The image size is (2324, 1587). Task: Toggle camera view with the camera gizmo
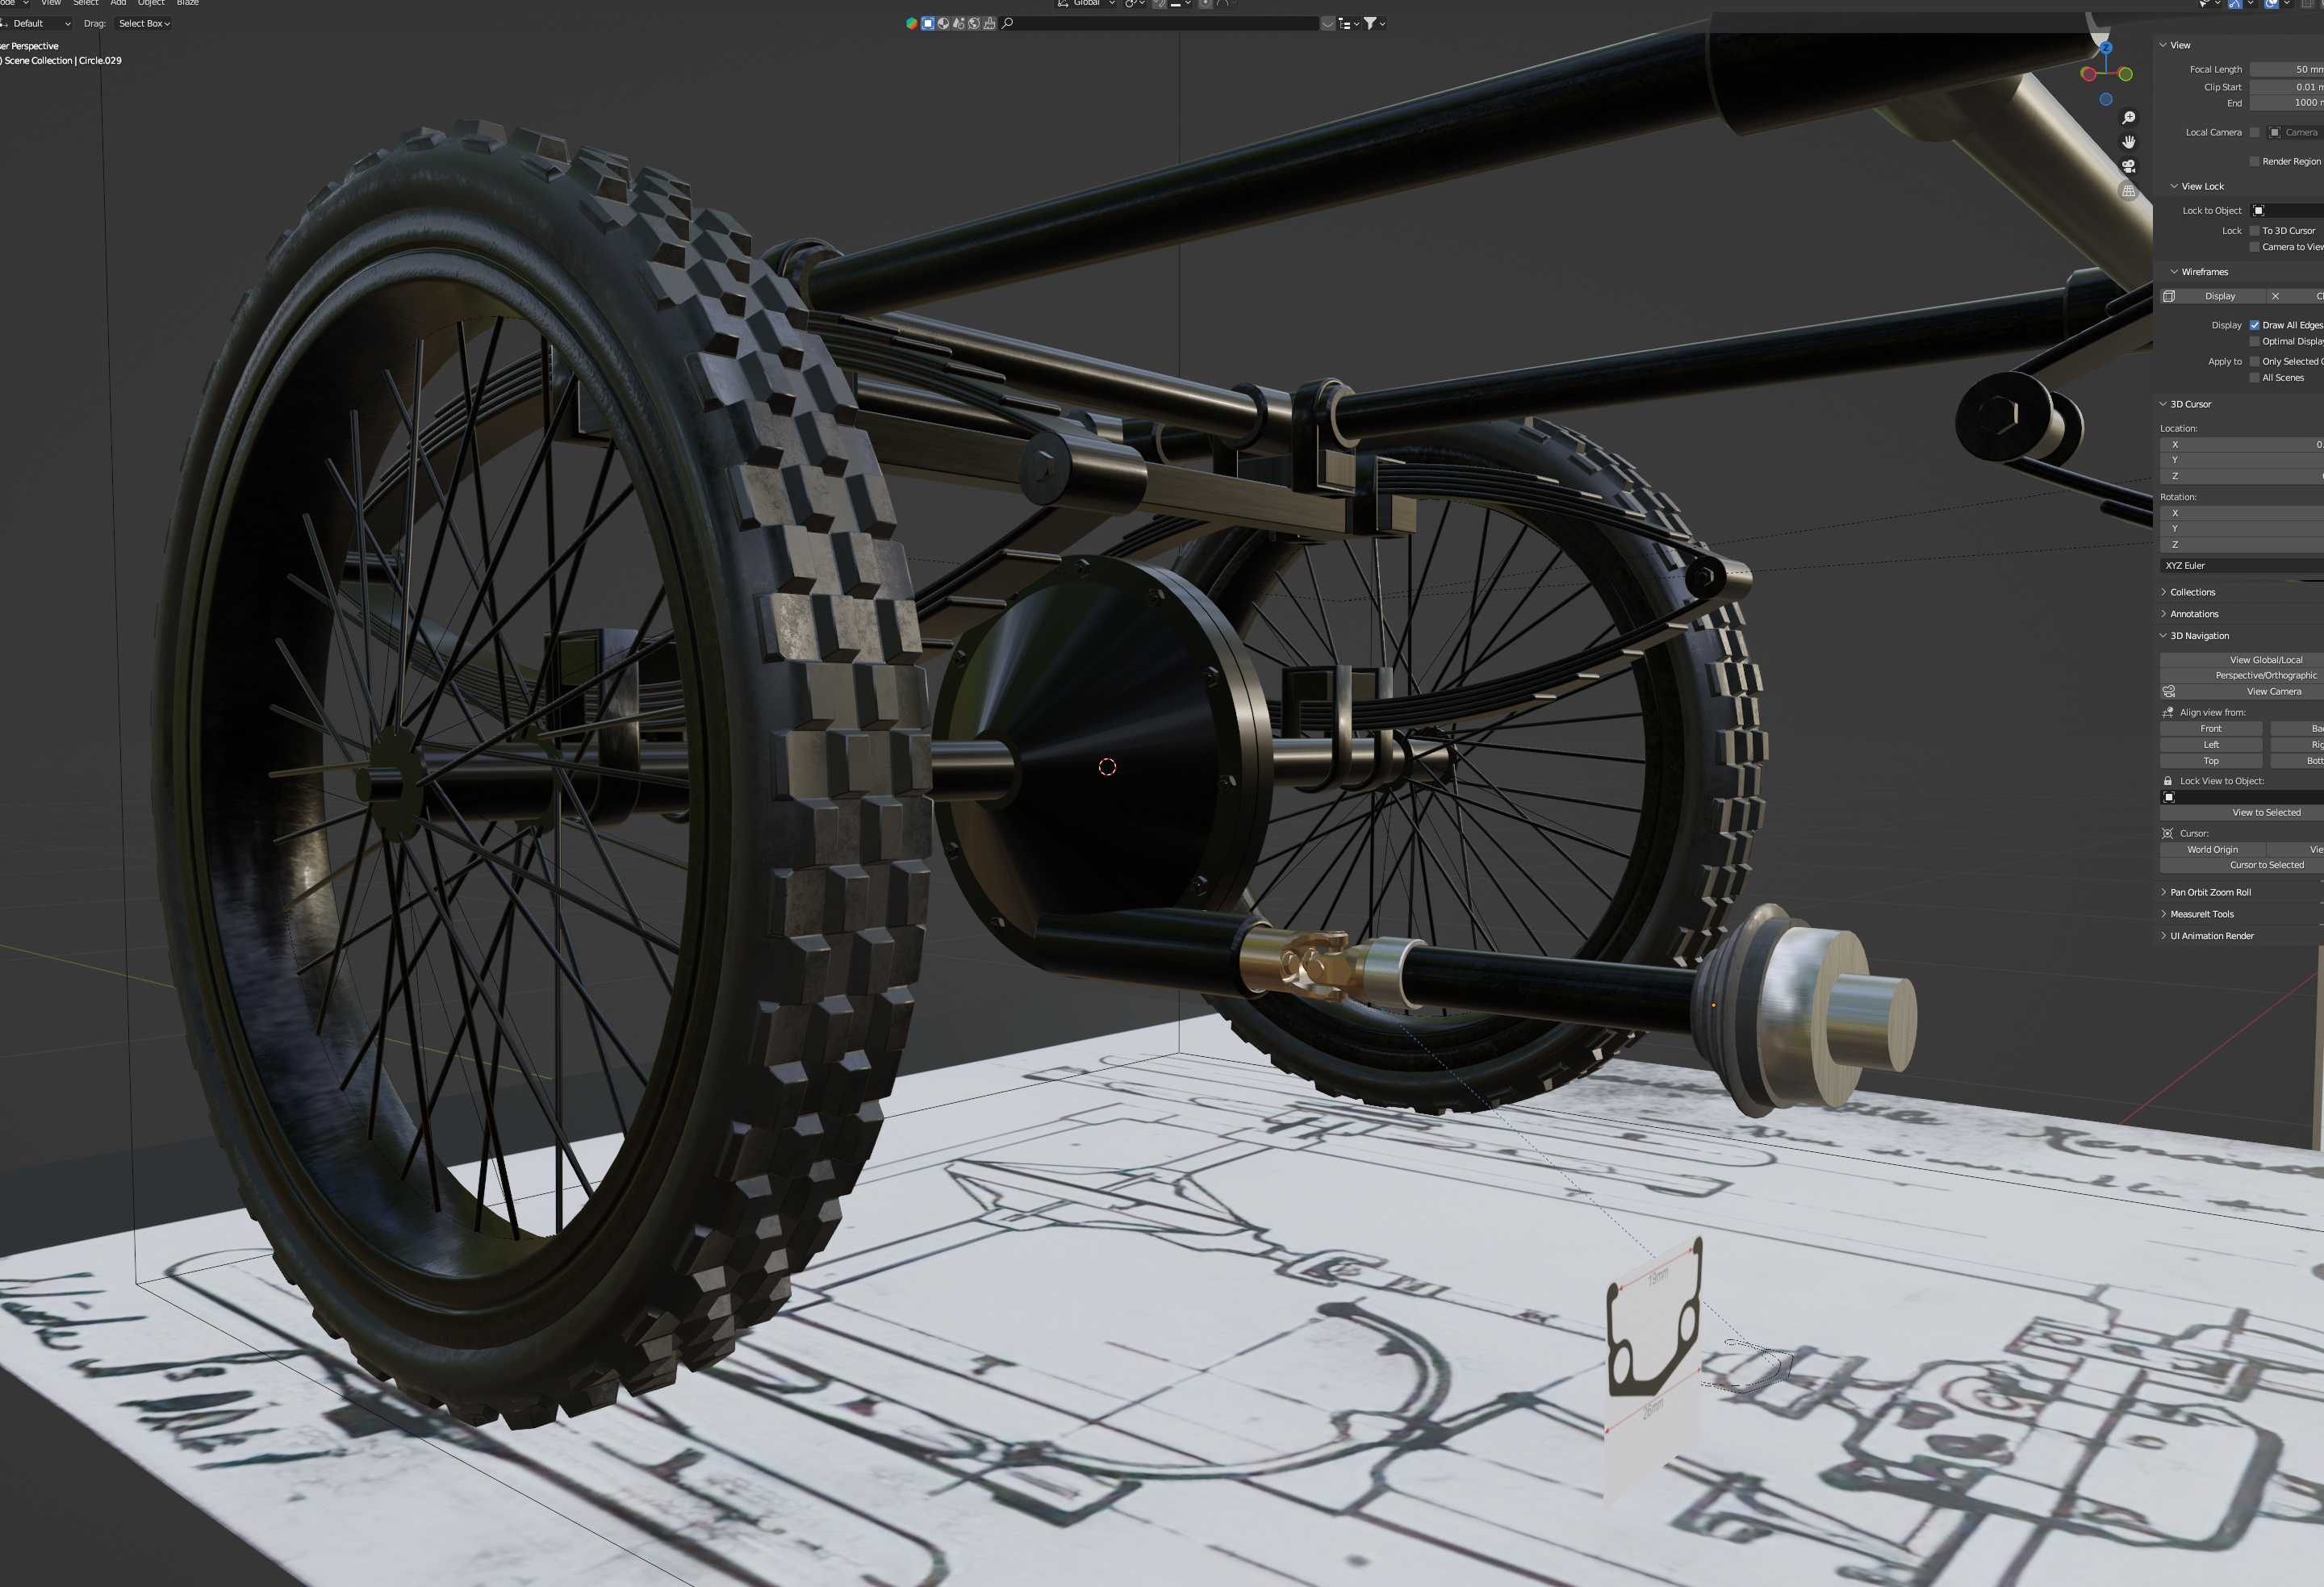tap(2128, 166)
